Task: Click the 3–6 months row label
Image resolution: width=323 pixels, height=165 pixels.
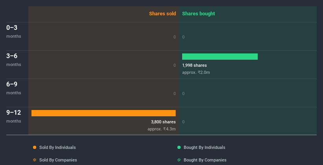Action: (14, 60)
